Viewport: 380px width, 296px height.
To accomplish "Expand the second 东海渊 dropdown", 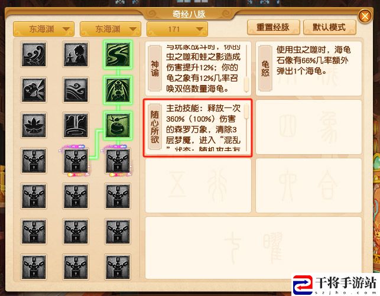I will 111,29.
